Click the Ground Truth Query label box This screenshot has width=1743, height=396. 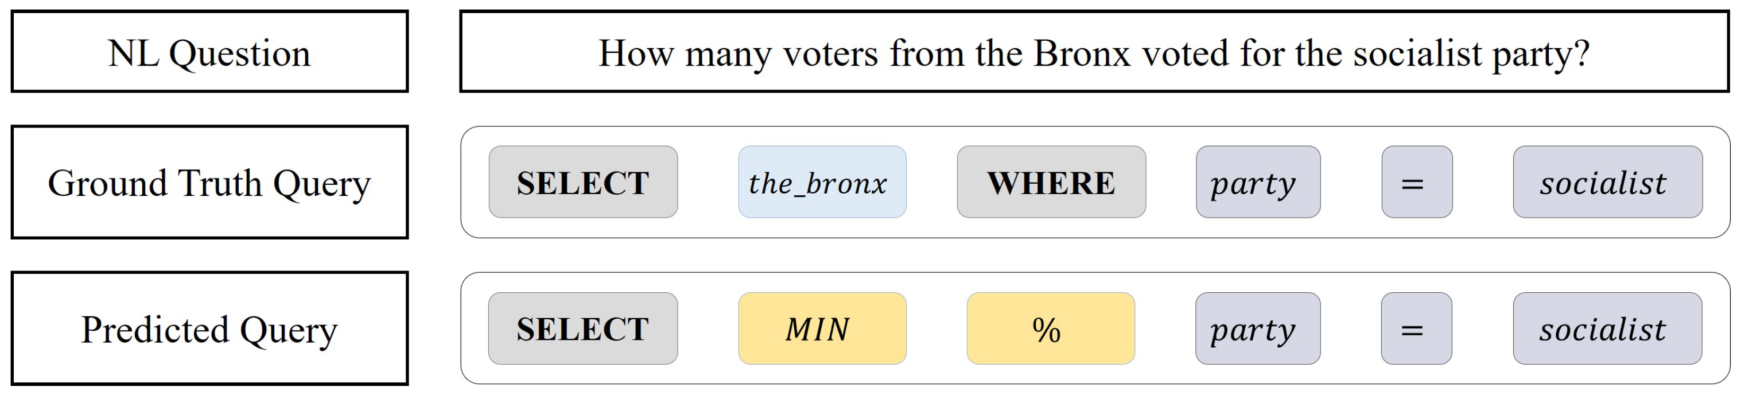coord(209,182)
